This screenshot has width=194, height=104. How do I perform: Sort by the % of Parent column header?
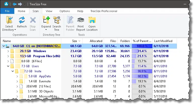click(142, 41)
